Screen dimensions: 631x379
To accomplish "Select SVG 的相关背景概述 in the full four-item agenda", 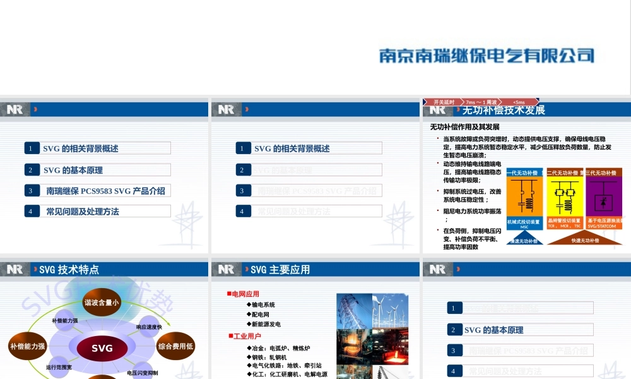I will (x=81, y=148).
